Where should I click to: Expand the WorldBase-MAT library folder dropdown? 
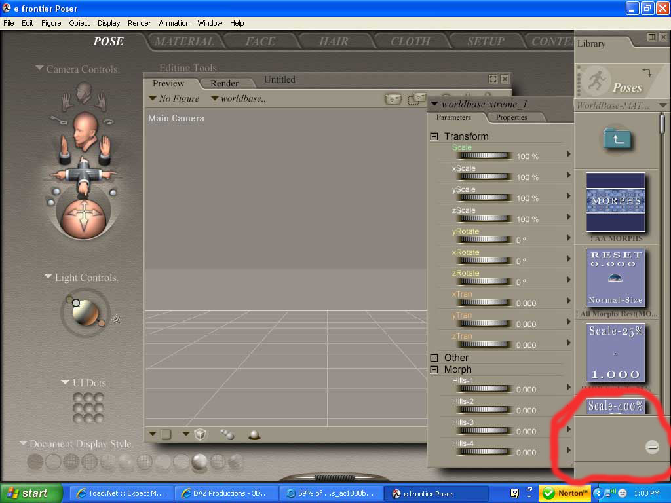663,105
